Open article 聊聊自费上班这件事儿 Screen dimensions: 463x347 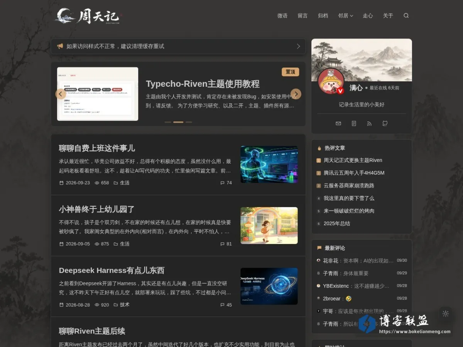pos(97,148)
